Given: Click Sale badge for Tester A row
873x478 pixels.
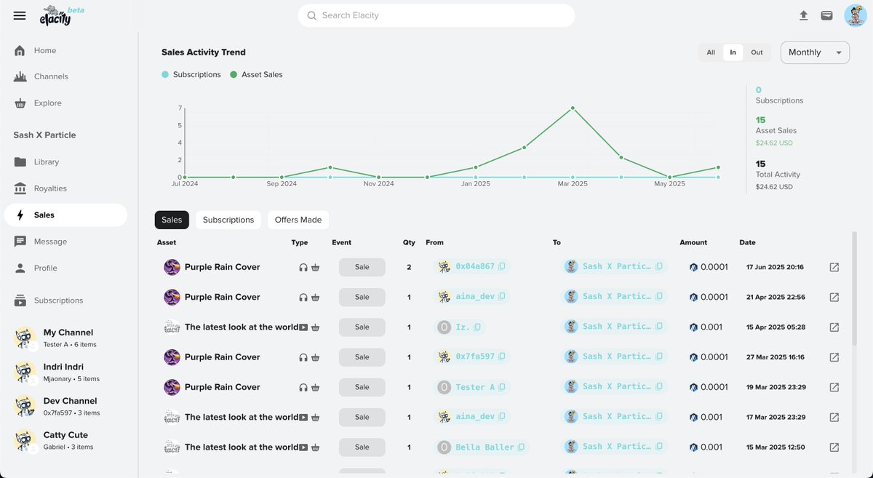Looking at the screenshot, I should point(362,387).
